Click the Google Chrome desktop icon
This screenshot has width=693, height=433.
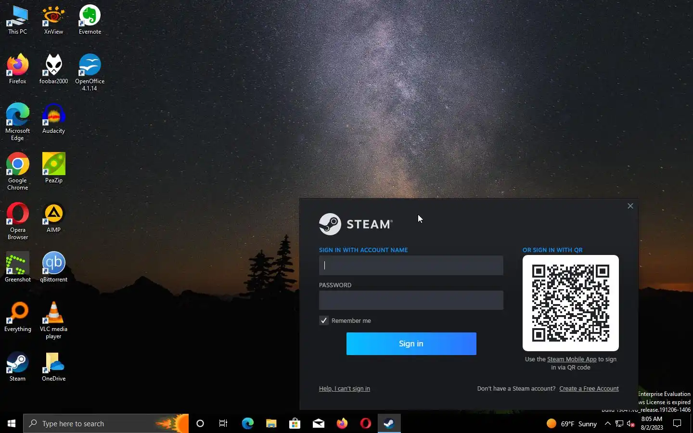(x=17, y=171)
